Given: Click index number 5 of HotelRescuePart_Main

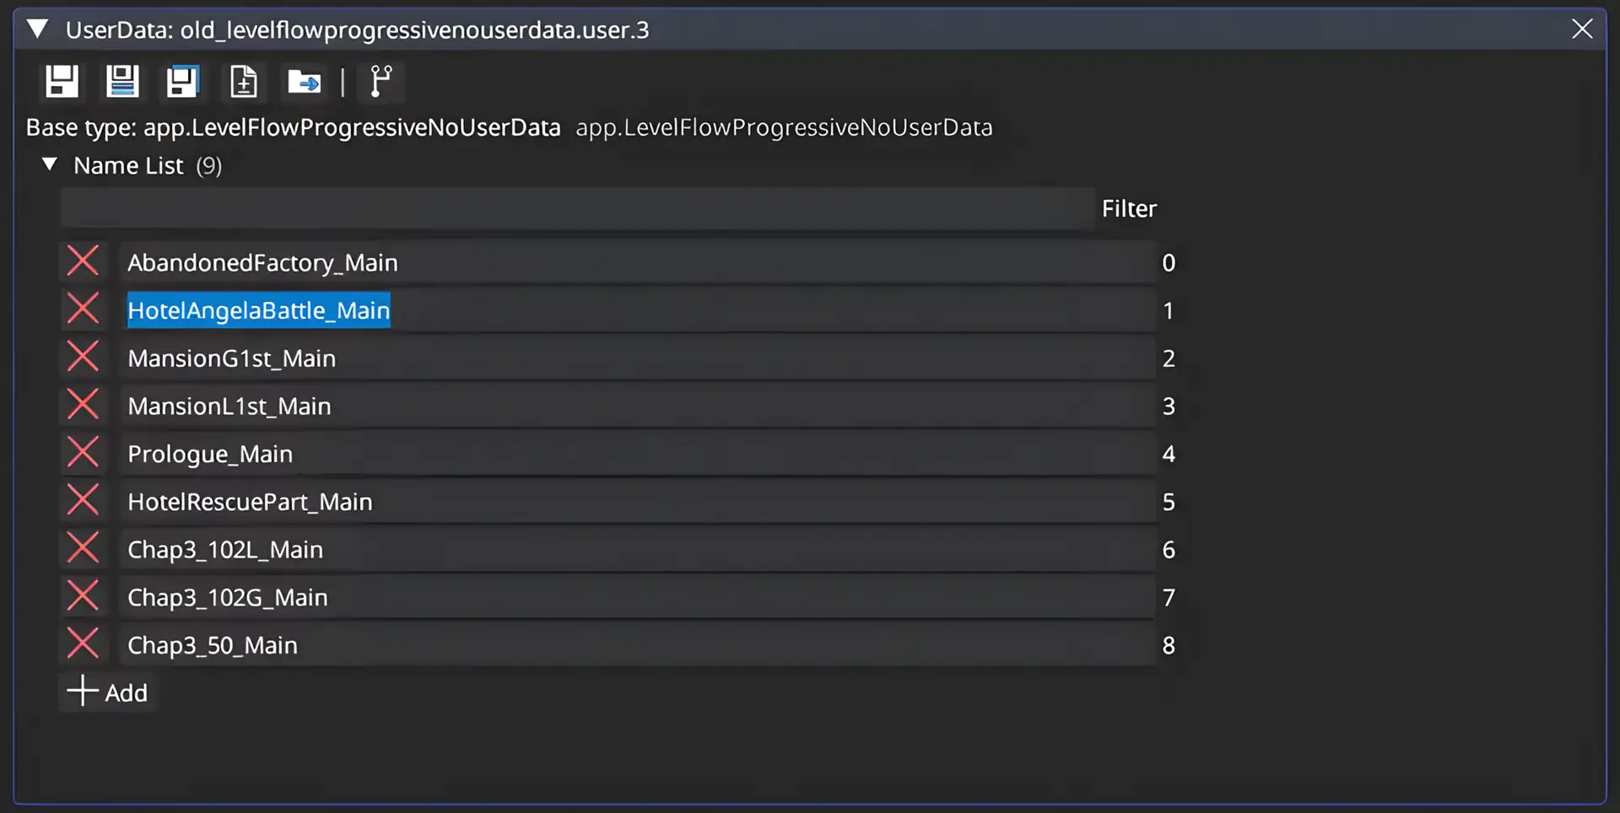Looking at the screenshot, I should [x=1169, y=502].
